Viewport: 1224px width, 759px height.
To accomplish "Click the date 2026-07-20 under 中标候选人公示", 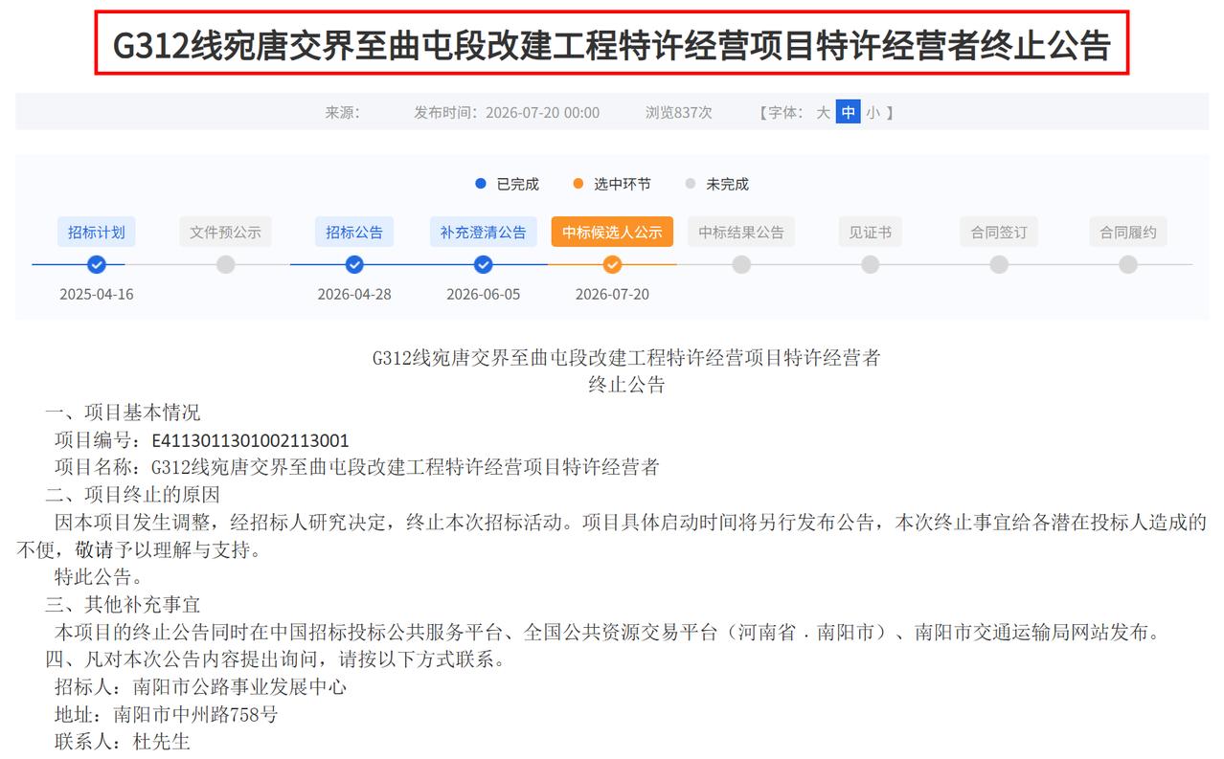I will point(612,294).
